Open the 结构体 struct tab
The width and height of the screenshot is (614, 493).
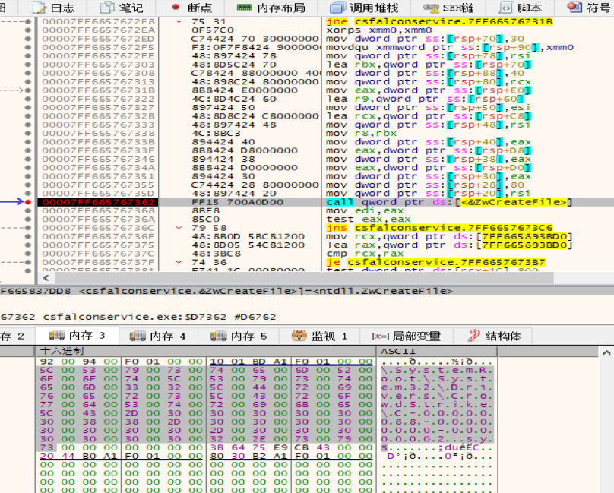click(495, 336)
